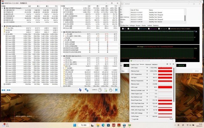
Task: Open HWiNFO settings gear icon
Action: pyautogui.click(x=110, y=90)
